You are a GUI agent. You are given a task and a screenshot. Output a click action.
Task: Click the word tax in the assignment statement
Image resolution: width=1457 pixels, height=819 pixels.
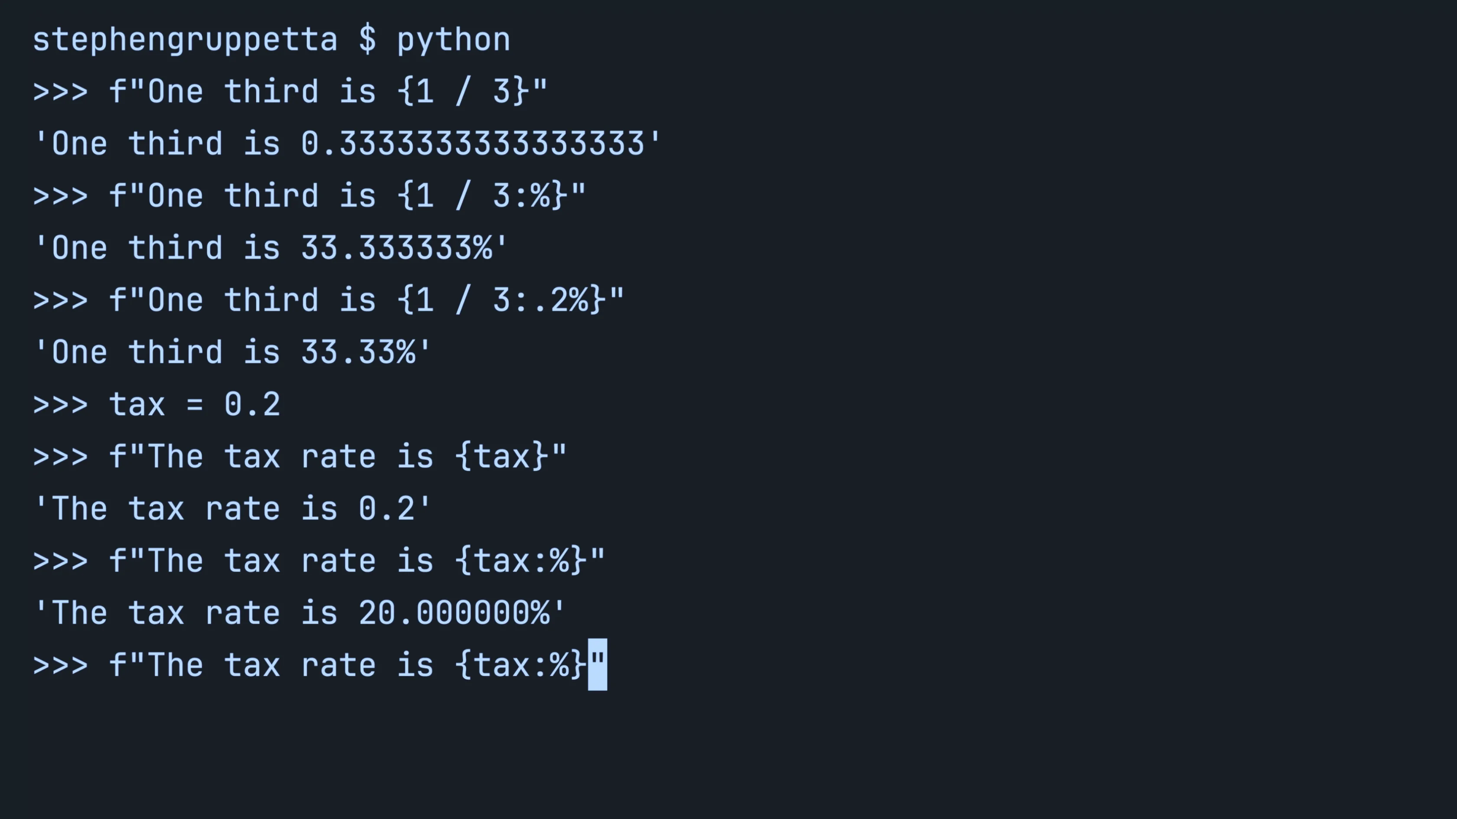coord(137,404)
